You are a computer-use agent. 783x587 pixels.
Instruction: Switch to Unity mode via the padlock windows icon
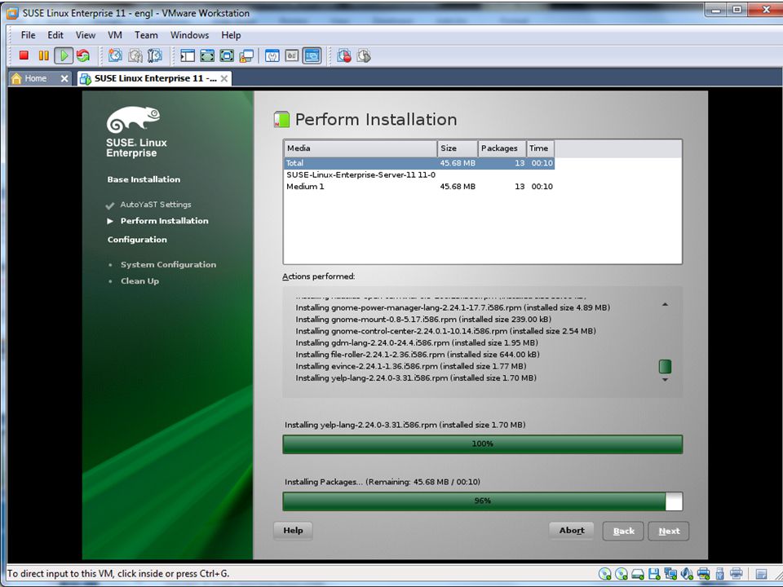pyautogui.click(x=246, y=55)
